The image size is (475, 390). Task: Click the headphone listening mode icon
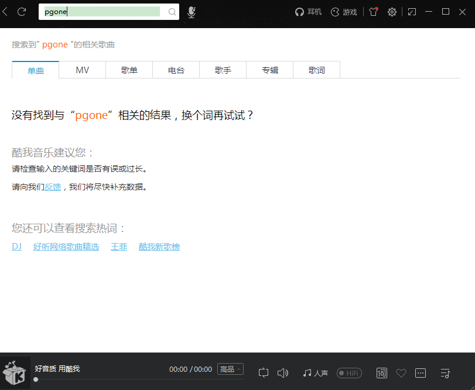pos(308,11)
